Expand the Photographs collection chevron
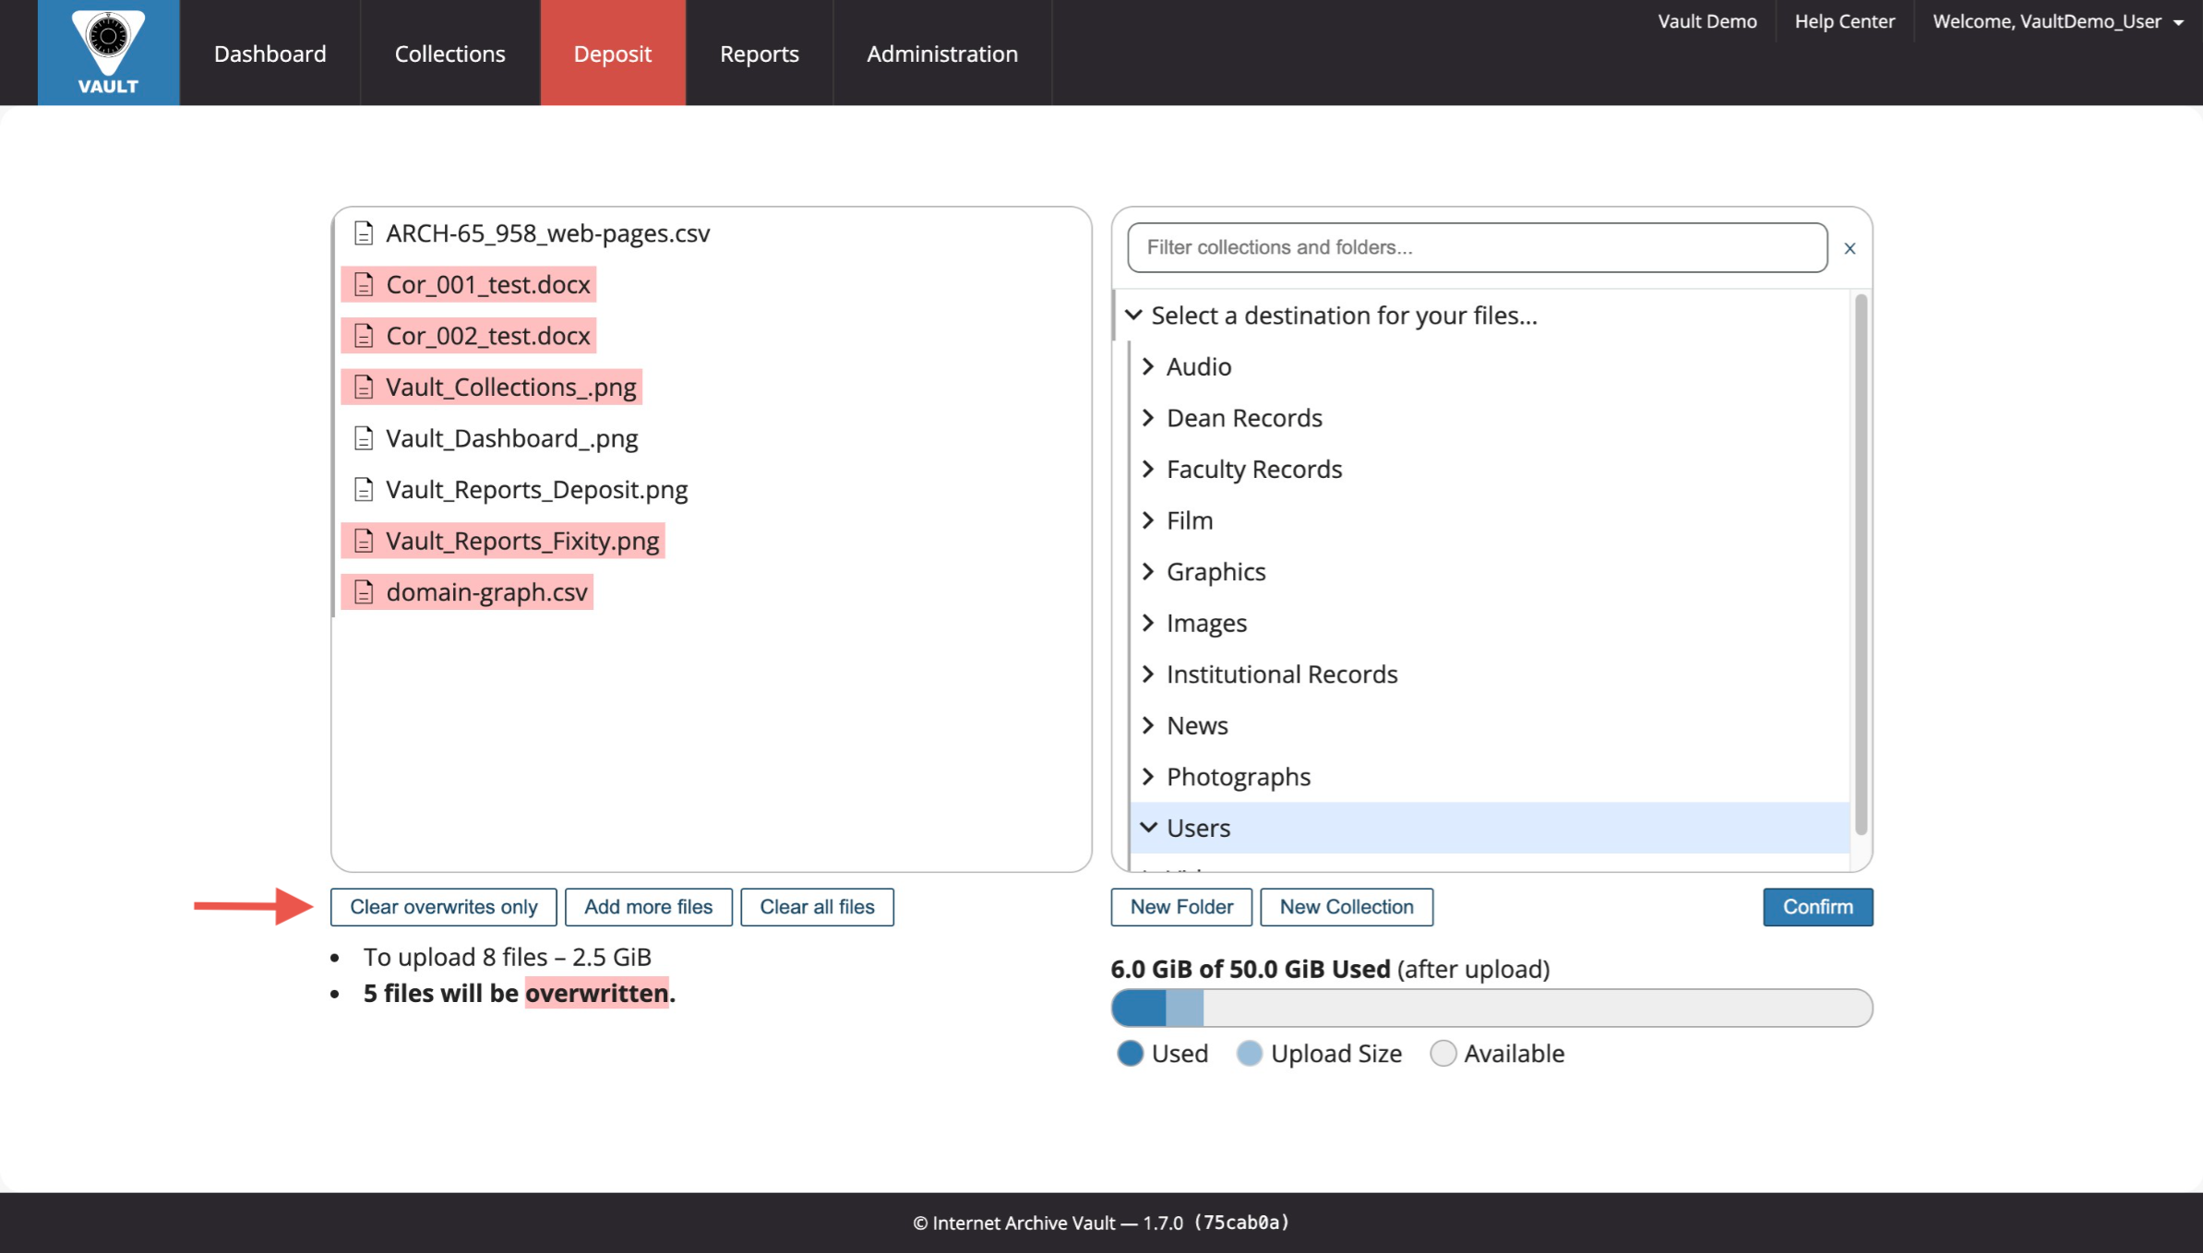 pos(1148,776)
